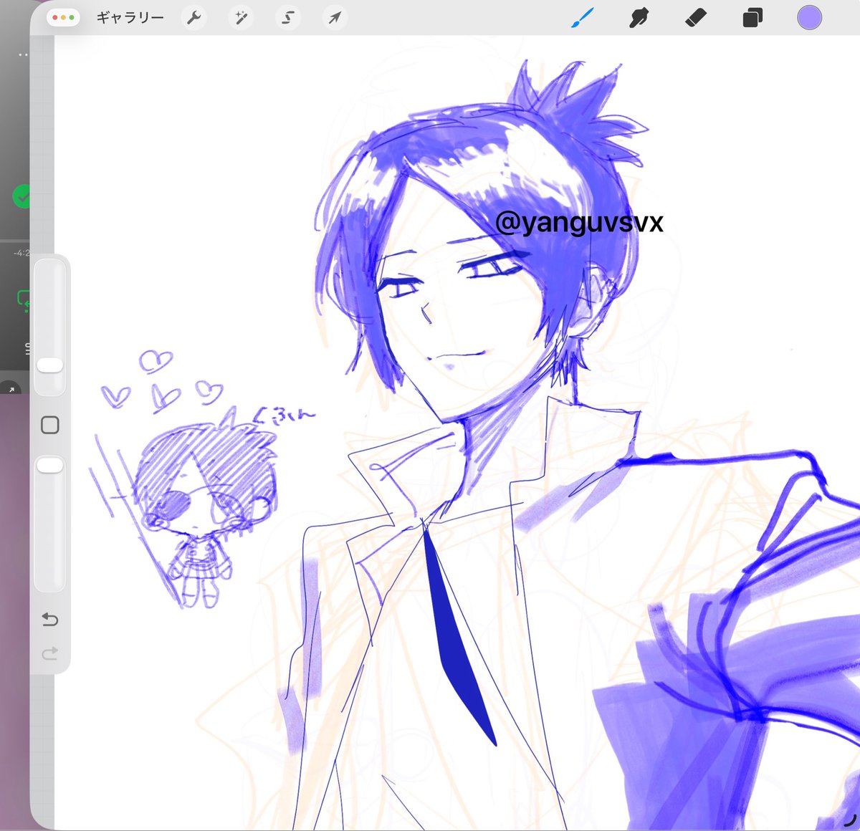
Task: Open the purple active color swatch
Action: [x=809, y=18]
